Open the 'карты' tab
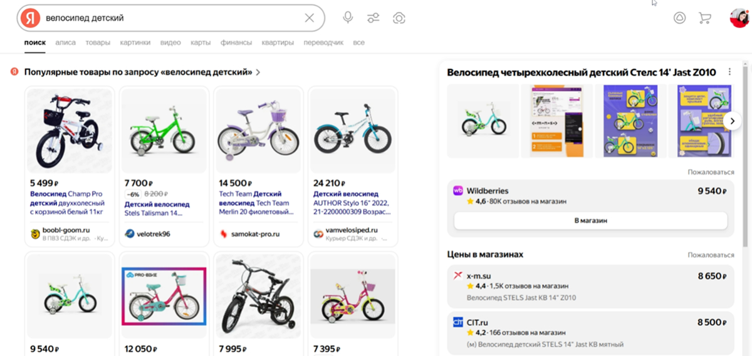752x356 pixels. [x=201, y=43]
